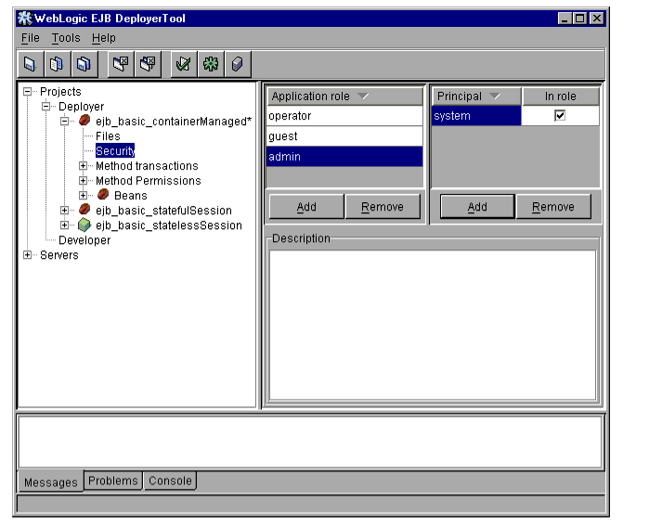Viewport: 662px width, 526px height.
Task: Minimize the DeployerTool window
Action: pyautogui.click(x=565, y=19)
